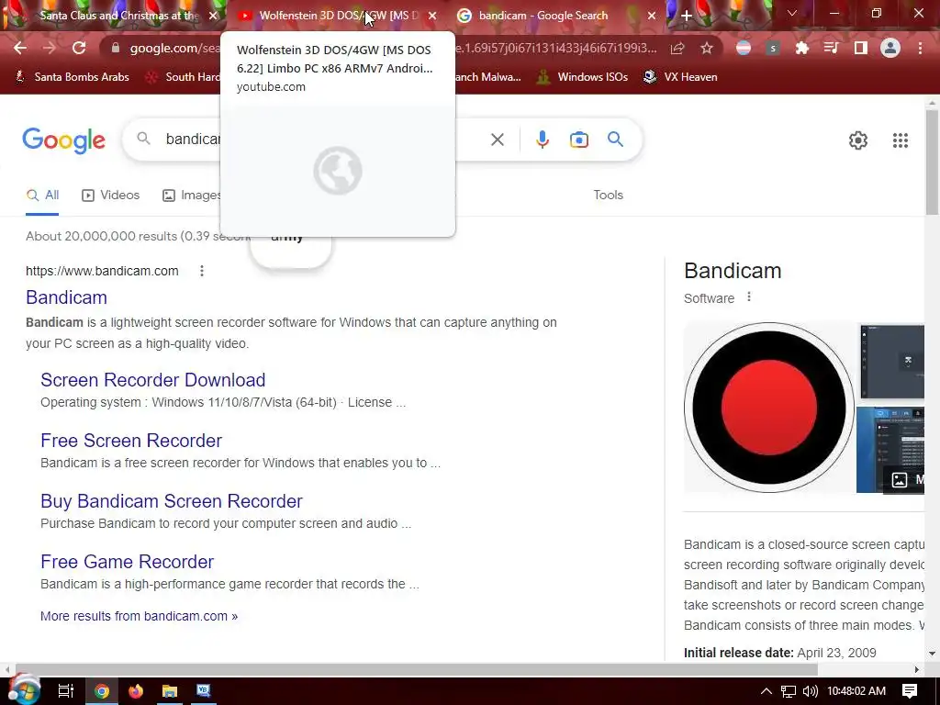Open VirtualBox icon on the taskbar
This screenshot has height=705, width=940.
click(204, 690)
